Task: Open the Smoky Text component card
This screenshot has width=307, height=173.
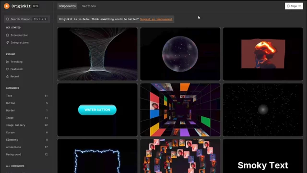Action: click(x=263, y=156)
